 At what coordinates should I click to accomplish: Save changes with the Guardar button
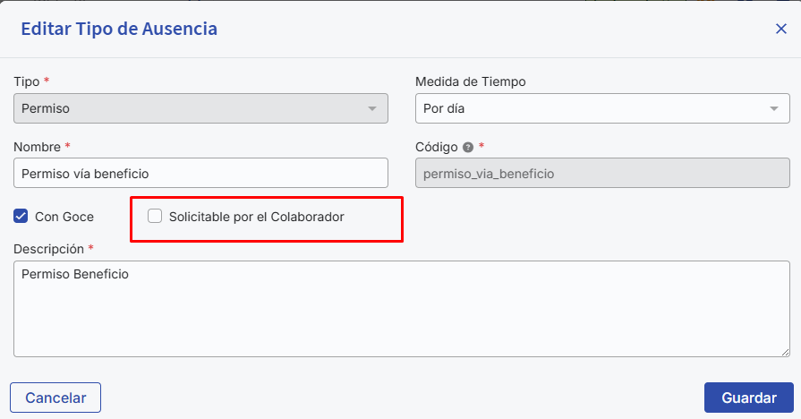tap(748, 398)
